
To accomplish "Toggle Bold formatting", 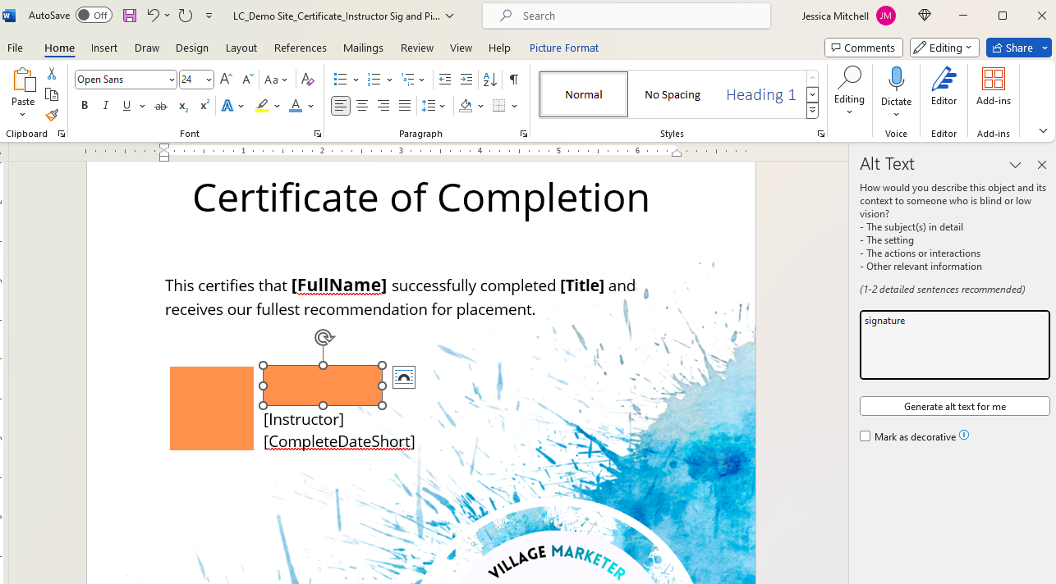I will pos(85,106).
